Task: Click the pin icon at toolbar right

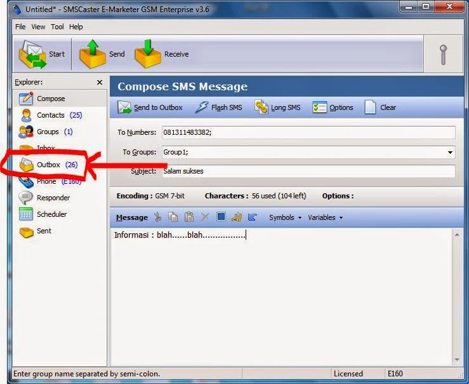Action: [443, 55]
